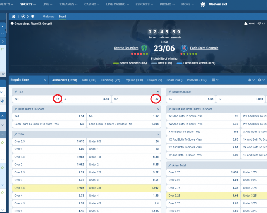Open the ESPORTS menu
267x213 pixels.
[x=144, y=4]
